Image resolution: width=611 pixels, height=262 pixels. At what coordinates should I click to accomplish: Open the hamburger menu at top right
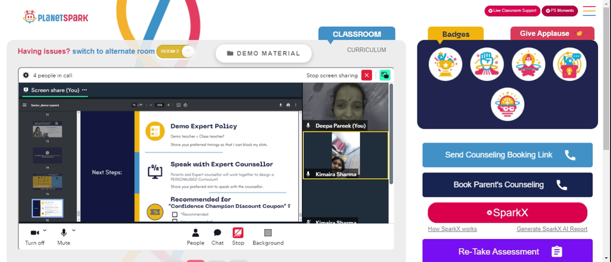point(589,11)
